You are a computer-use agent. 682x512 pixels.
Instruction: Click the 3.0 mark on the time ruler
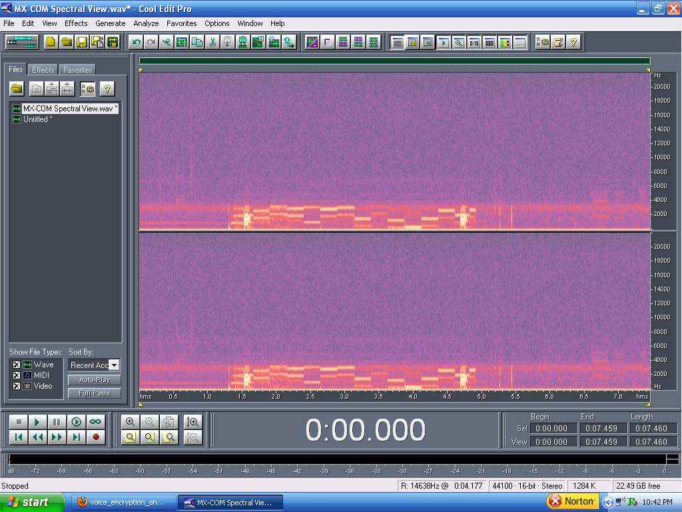coord(344,396)
